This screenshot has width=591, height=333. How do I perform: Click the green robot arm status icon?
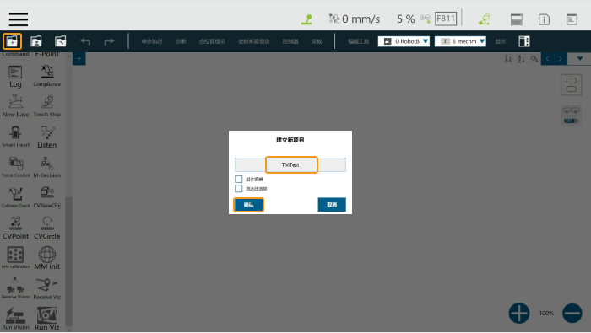[306, 19]
